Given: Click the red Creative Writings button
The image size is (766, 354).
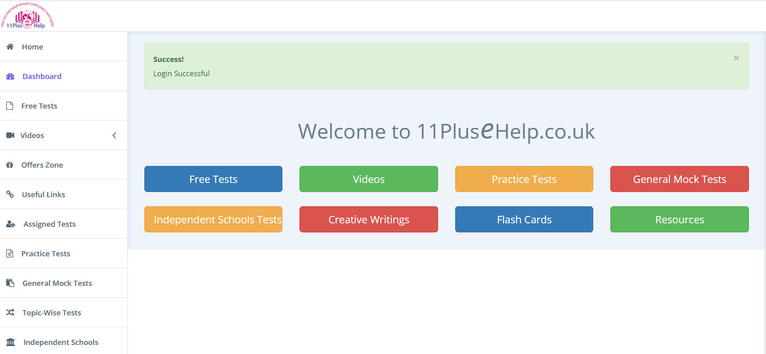Looking at the screenshot, I should (x=369, y=219).
